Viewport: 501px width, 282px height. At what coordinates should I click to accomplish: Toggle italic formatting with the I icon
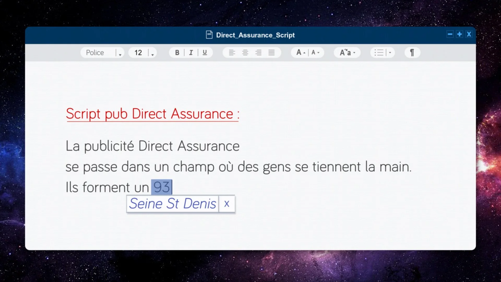point(191,52)
